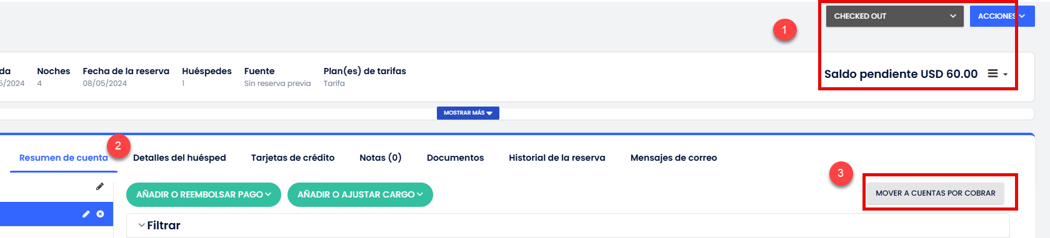The height and width of the screenshot is (238, 1050).
Task: Click the Noches value 4
Action: pos(39,83)
